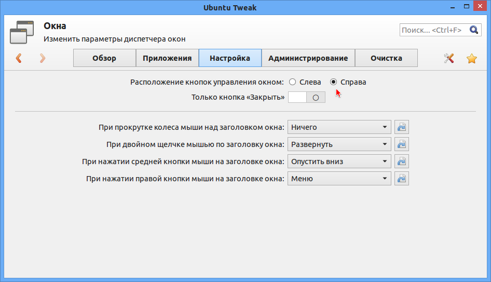Toggle Только кнопка «Закрыть» switch
Image resolution: width=491 pixels, height=282 pixels.
pos(307,97)
